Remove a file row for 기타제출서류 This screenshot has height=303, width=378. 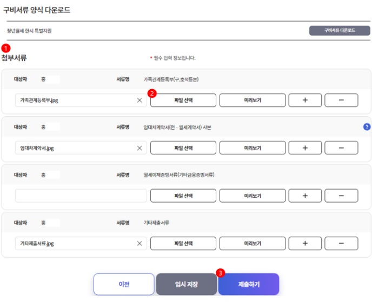click(x=341, y=243)
